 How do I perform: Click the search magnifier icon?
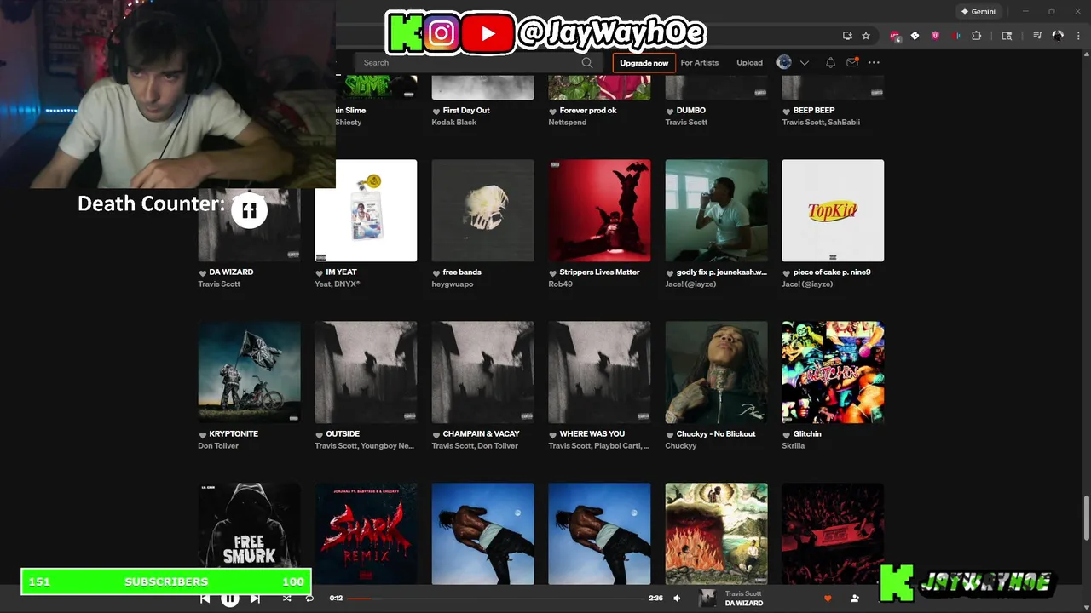[586, 62]
